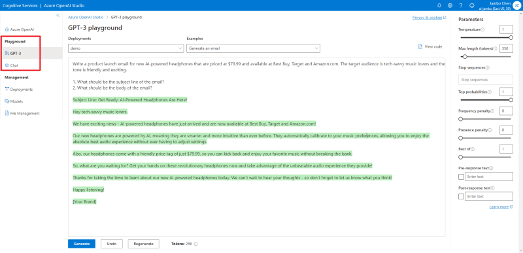Open the feedback smiley icon
This screenshot has width=523, height=253.
[x=471, y=5]
